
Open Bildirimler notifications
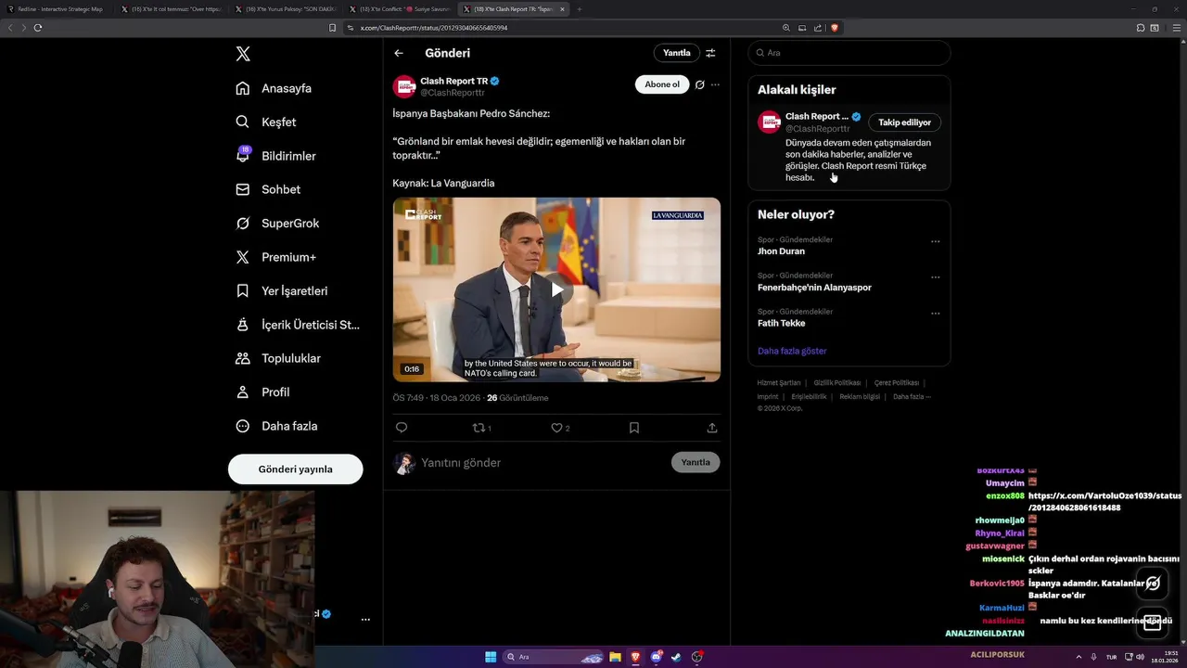tap(275, 156)
